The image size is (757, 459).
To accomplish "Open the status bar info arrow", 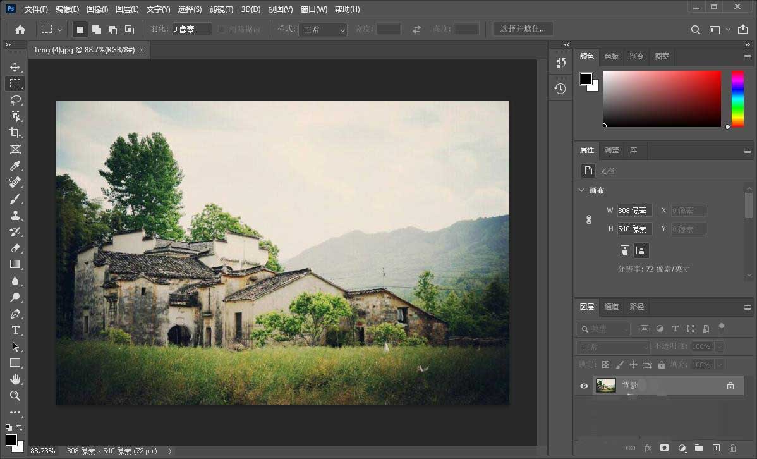I will click(x=169, y=451).
